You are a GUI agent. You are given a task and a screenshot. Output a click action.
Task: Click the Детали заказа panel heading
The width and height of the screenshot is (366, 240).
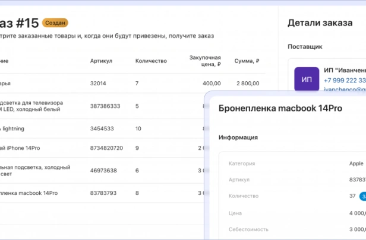[x=320, y=23]
